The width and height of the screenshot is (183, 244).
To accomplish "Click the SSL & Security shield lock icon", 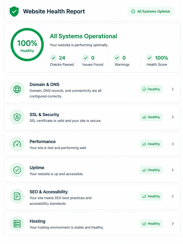I will coord(17,117).
